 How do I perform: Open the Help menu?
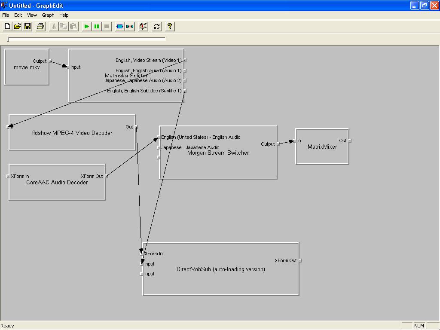[x=64, y=15]
